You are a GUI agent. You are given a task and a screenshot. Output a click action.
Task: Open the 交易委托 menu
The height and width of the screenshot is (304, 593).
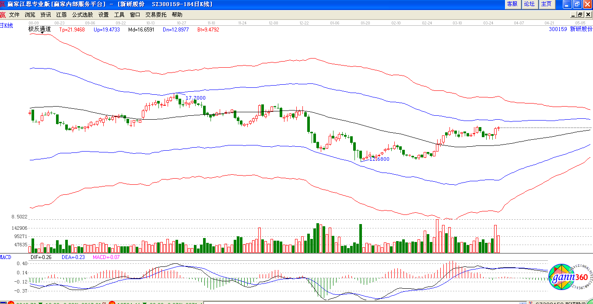[156, 15]
